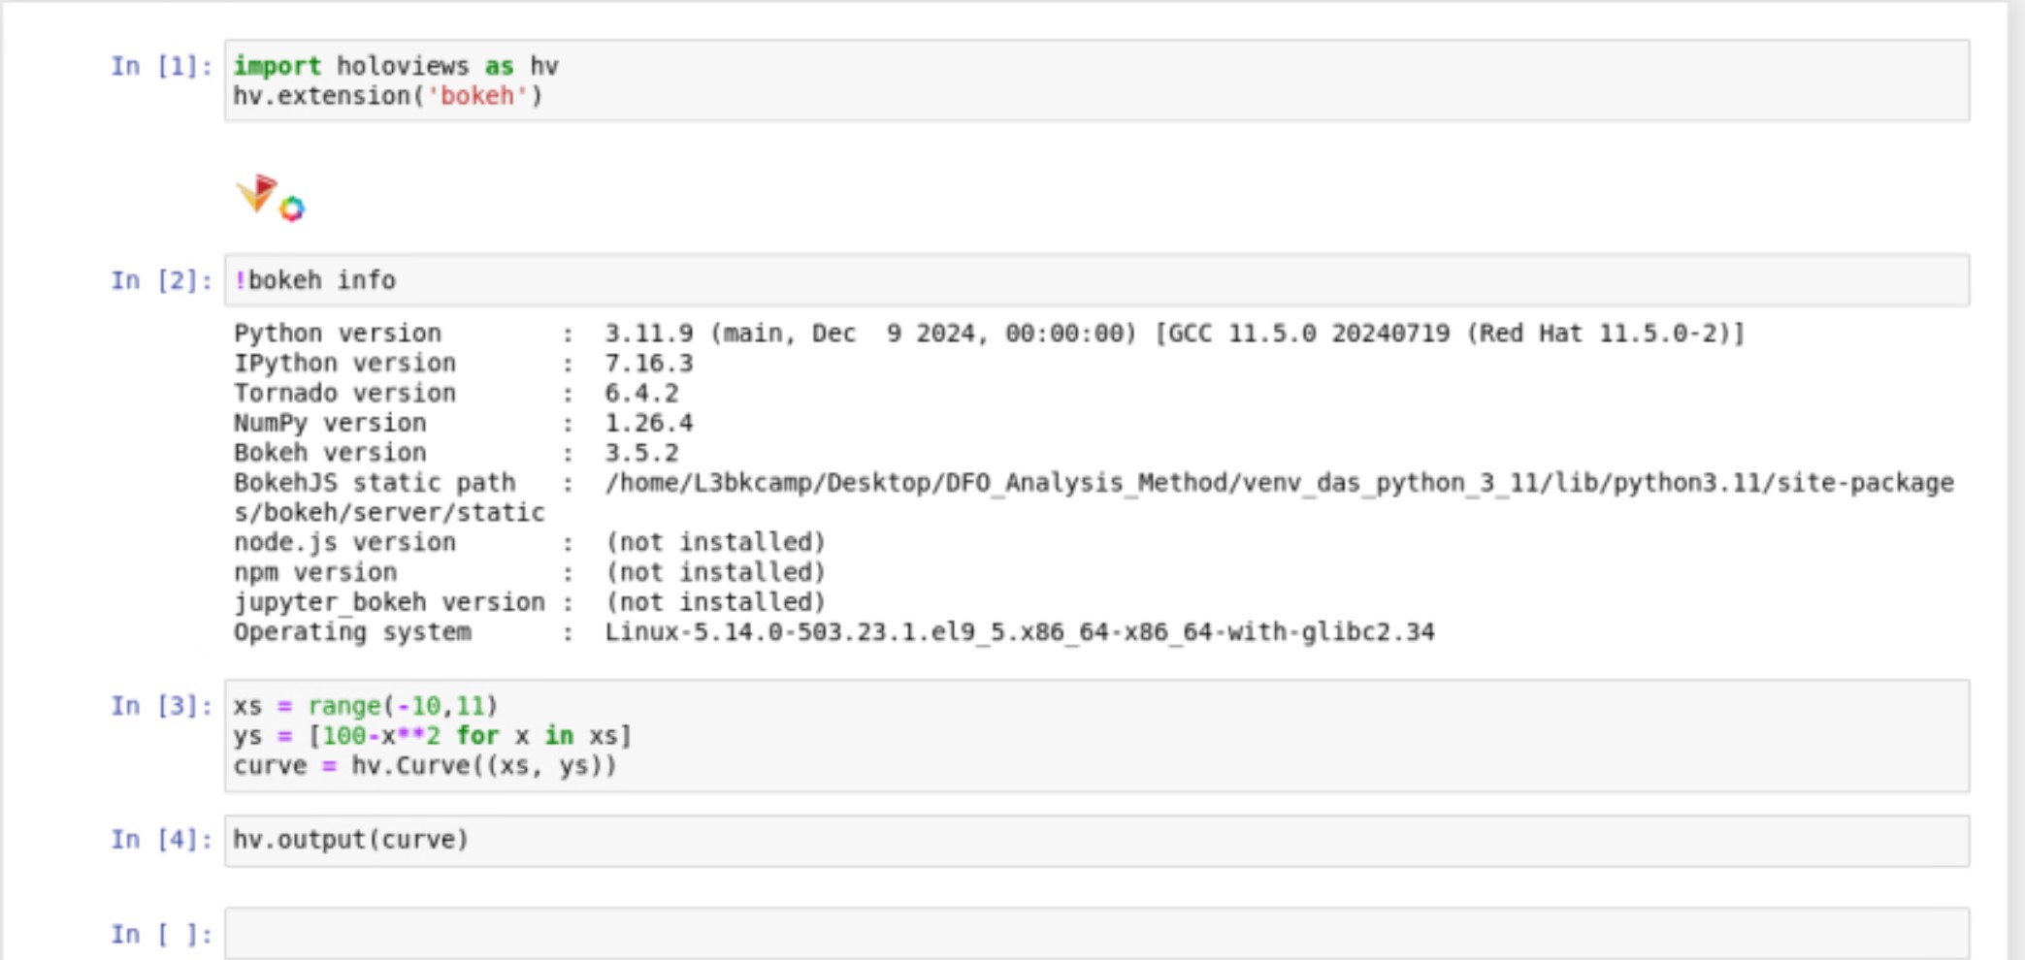Screen dimensions: 2025x960
Task: Click the 'Operating system' output line
Action: [833, 632]
